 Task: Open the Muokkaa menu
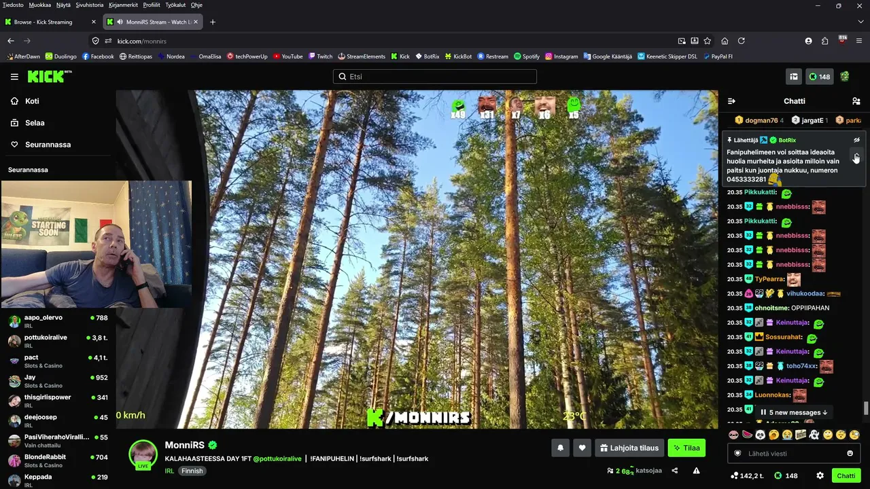coord(40,5)
